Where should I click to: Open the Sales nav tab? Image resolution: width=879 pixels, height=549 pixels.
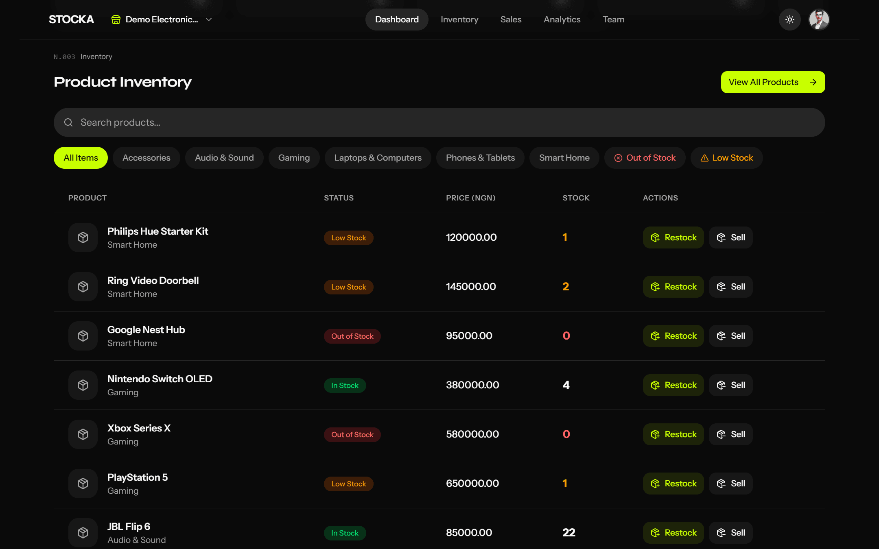point(511,20)
